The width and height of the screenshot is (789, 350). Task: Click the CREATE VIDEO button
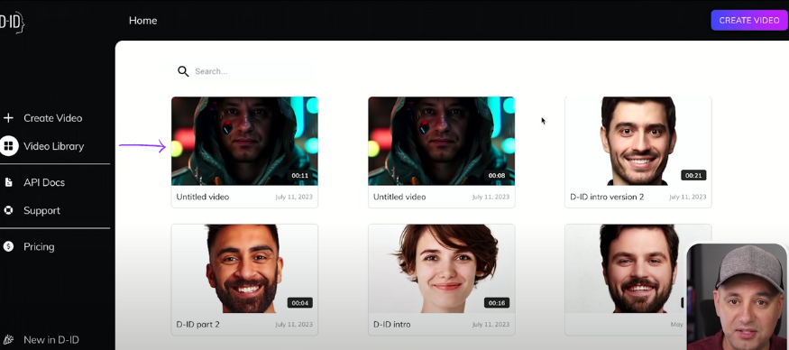click(x=748, y=21)
